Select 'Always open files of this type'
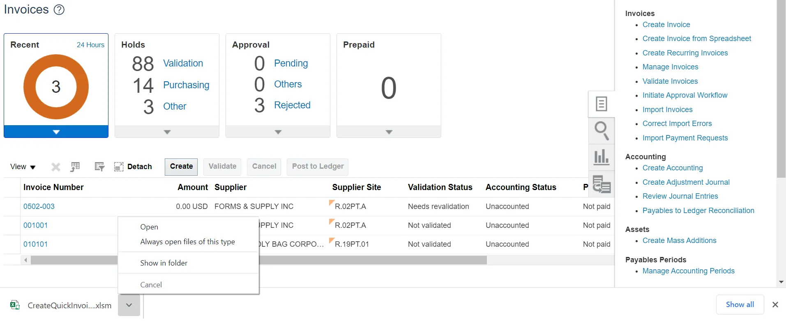This screenshot has width=786, height=321. tap(187, 242)
